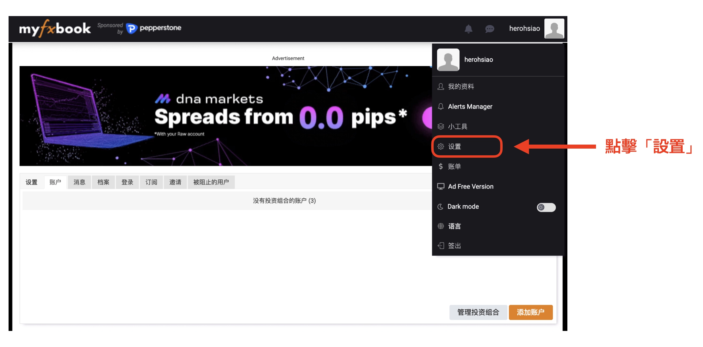Click the Pepperstone sponsor logo
This screenshot has width=703, height=347.
154,28
